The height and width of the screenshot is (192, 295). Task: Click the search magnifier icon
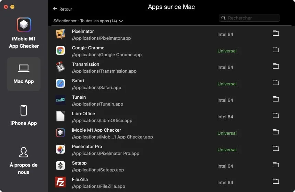223,18
